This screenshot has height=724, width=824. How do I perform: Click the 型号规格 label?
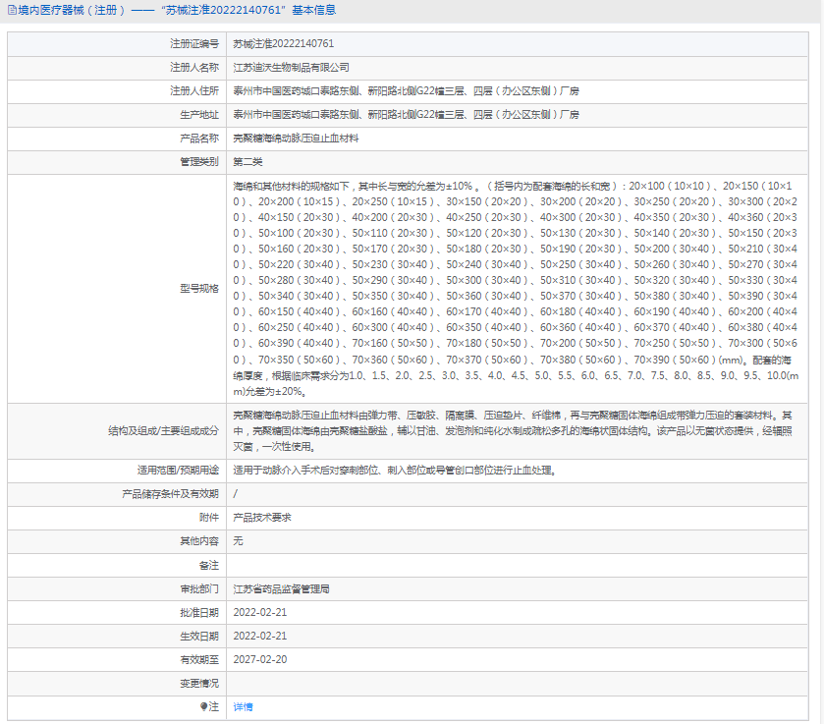tap(199, 288)
